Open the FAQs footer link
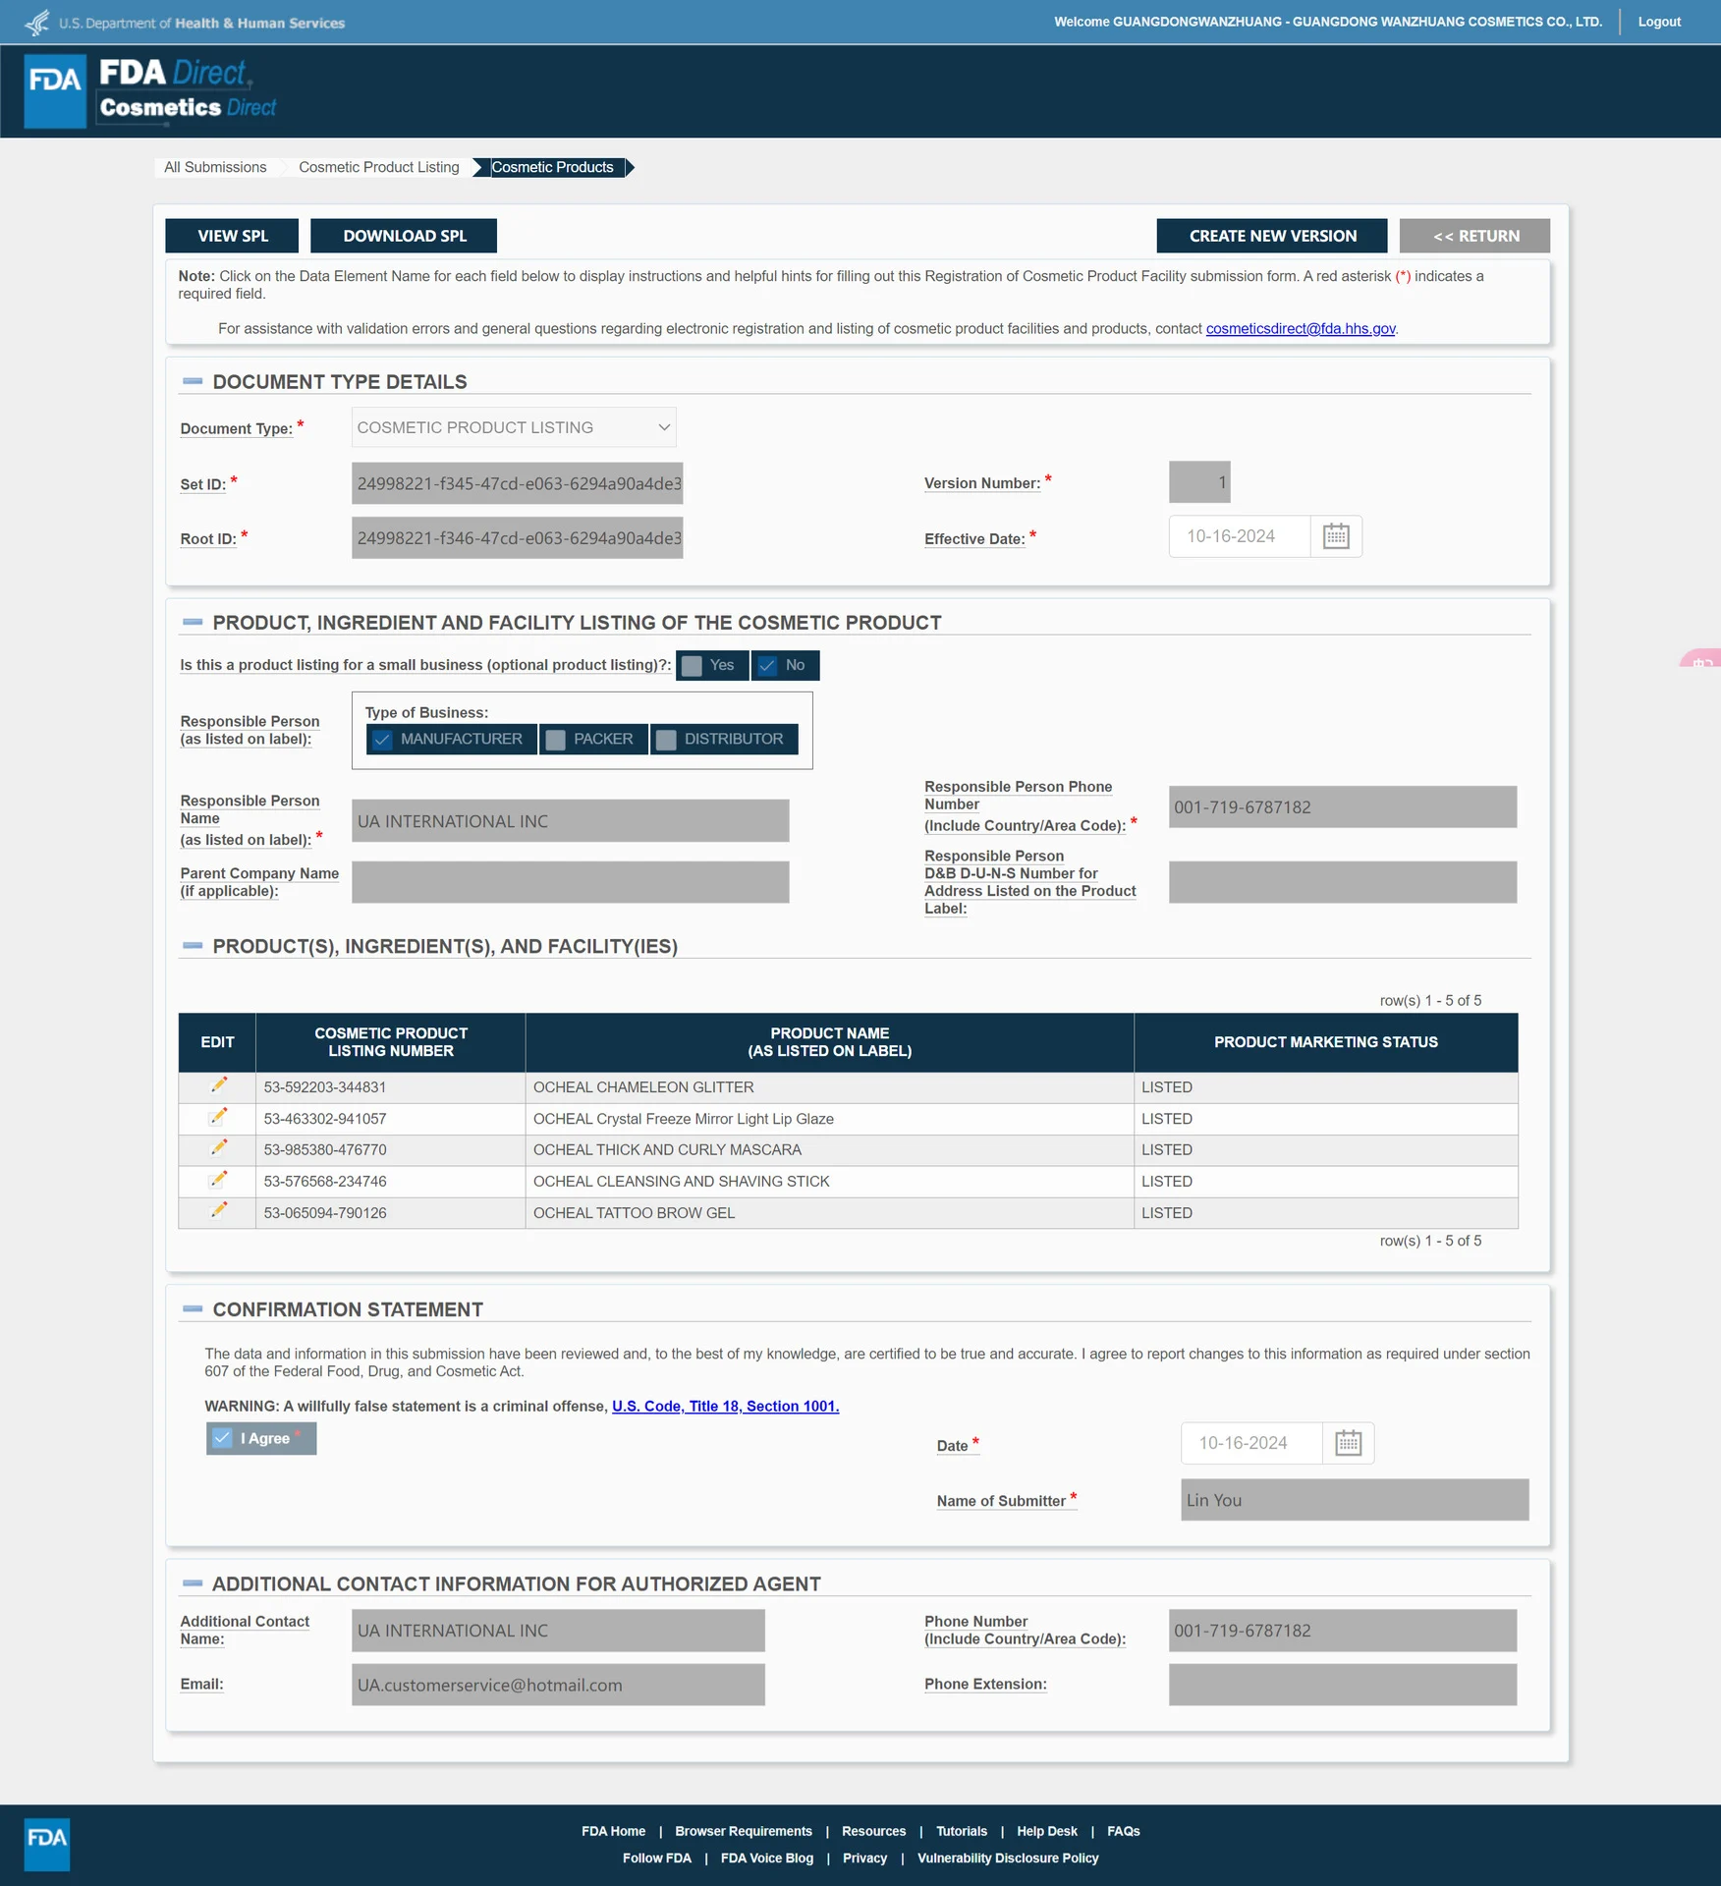This screenshot has height=1886, width=1721. tap(1124, 1831)
